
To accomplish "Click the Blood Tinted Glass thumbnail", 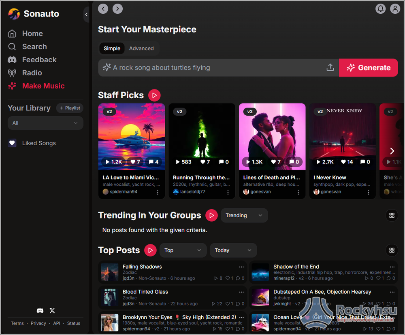I will 109,297.
